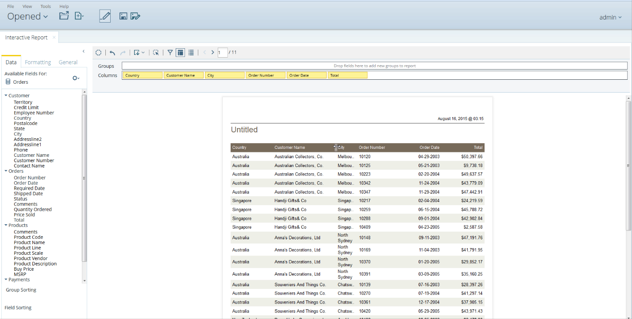632x319 pixels.
Task: Click the City column chip
Action: point(225,75)
